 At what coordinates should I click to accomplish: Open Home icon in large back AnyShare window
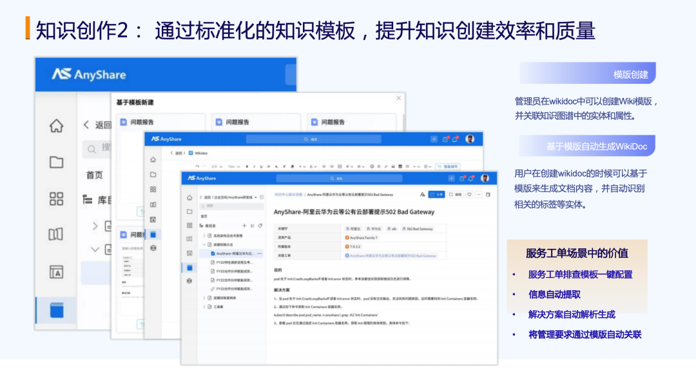click(56, 126)
